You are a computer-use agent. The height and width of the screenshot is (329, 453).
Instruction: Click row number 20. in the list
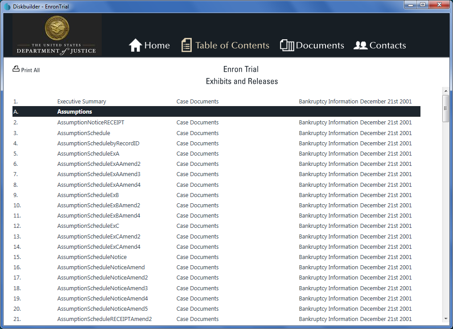pos(17,309)
